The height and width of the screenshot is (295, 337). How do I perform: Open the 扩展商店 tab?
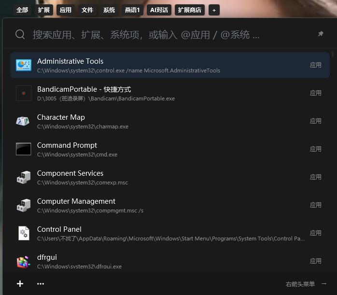click(x=190, y=10)
